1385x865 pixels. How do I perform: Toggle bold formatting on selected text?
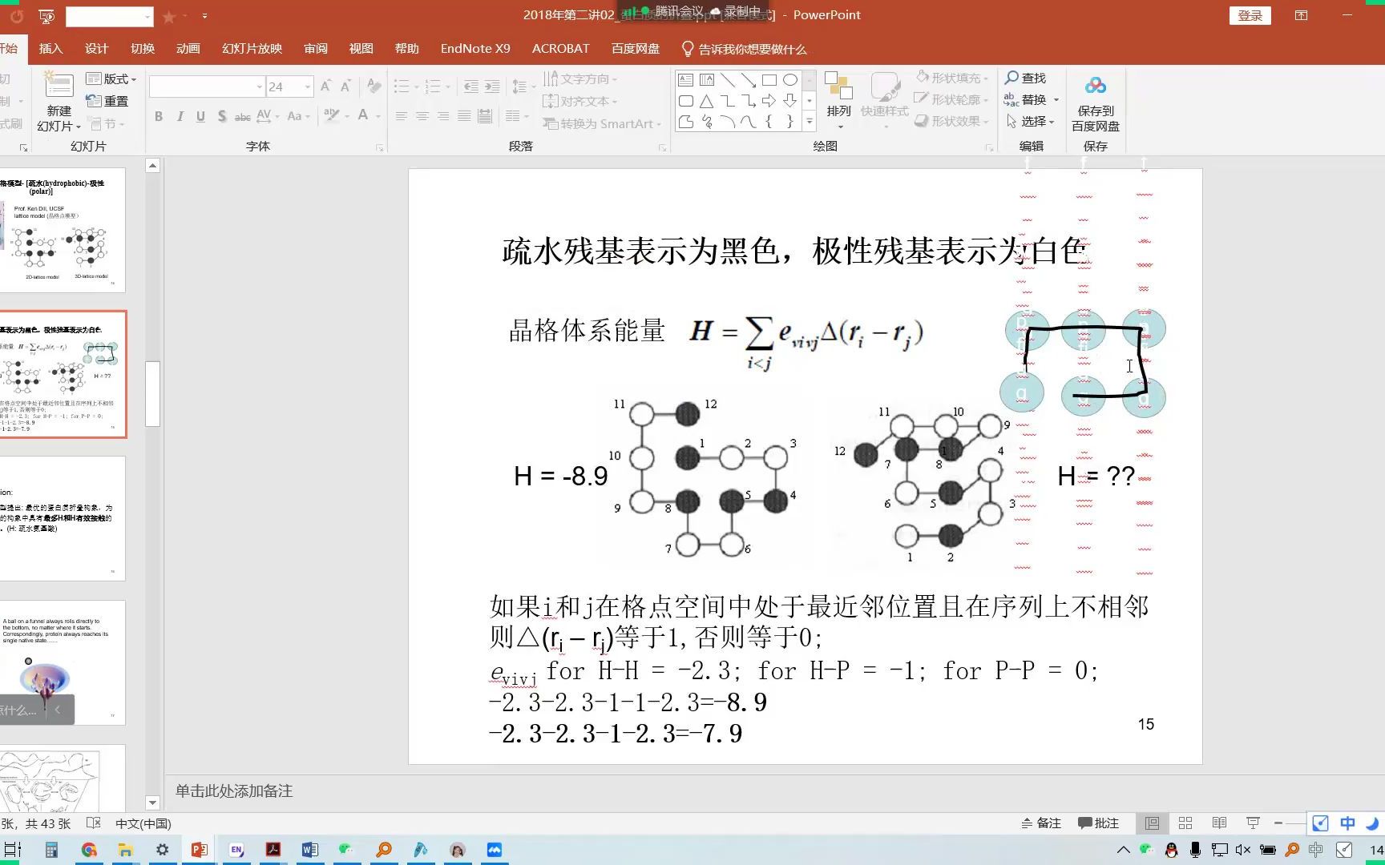(x=158, y=116)
